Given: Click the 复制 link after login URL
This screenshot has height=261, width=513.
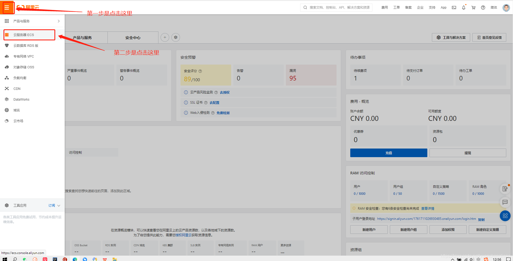Looking at the screenshot, I should [481, 220].
